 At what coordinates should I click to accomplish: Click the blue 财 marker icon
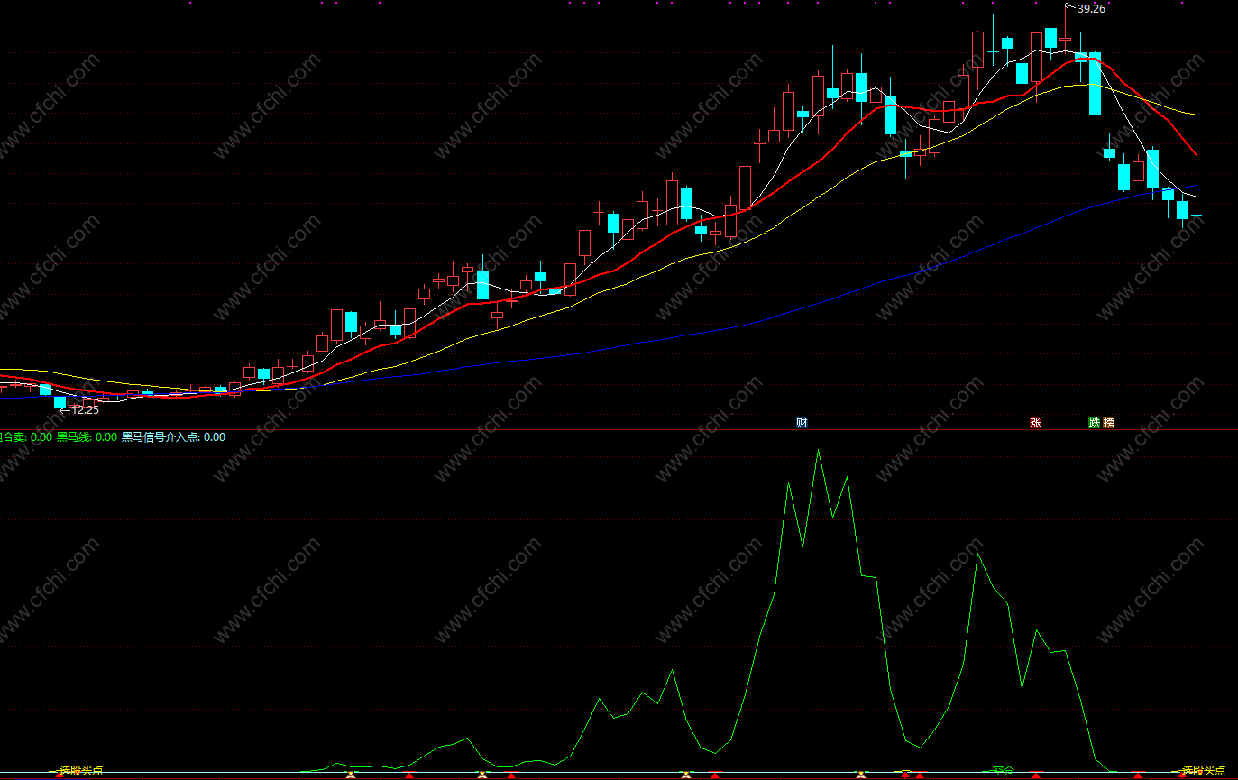pos(802,423)
